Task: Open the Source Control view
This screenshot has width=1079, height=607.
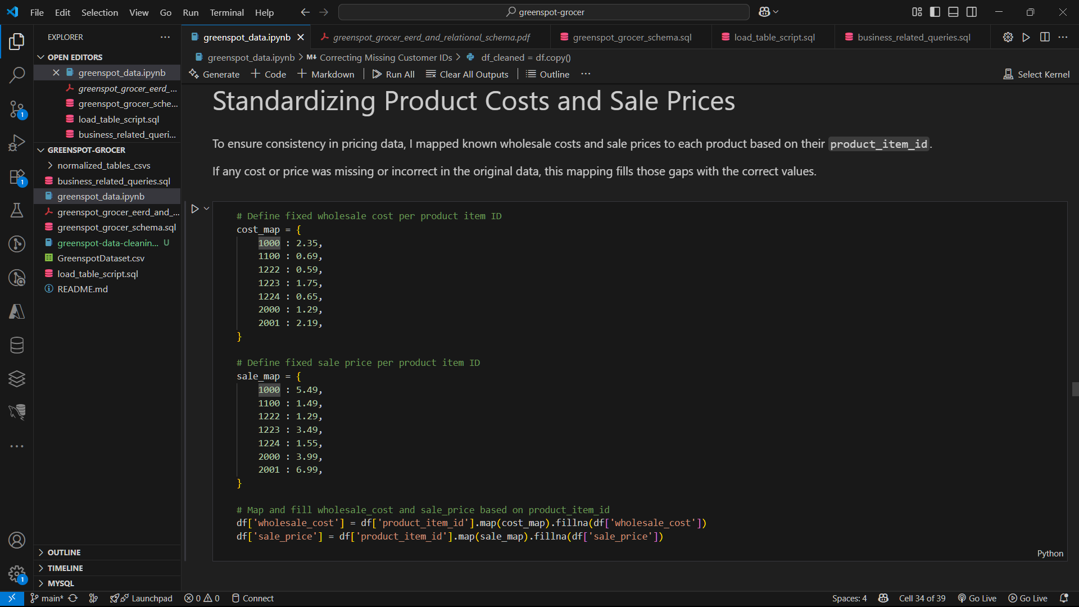Action: (17, 109)
